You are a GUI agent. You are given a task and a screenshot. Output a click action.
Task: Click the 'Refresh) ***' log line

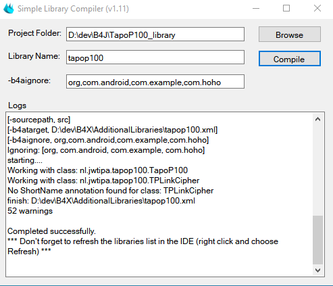29,252
